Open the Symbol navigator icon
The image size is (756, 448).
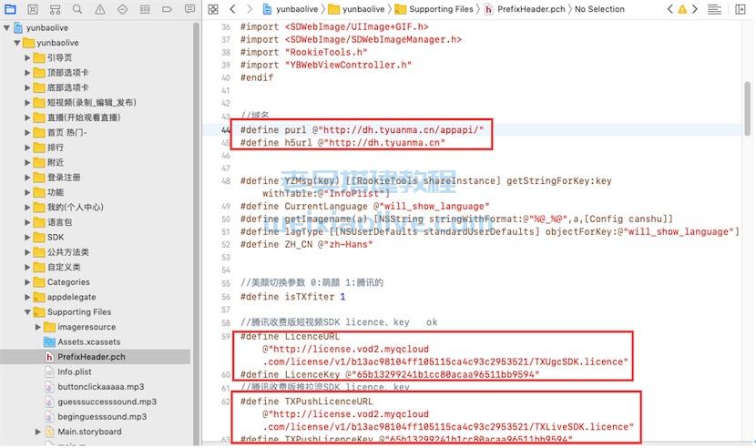tap(55, 9)
